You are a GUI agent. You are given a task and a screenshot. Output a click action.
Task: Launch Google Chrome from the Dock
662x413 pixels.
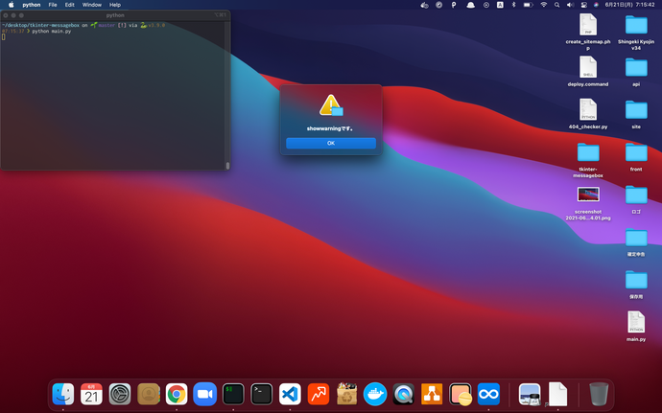tap(177, 394)
